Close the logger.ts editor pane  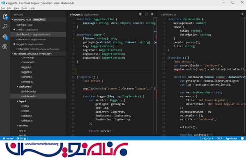click(152, 14)
